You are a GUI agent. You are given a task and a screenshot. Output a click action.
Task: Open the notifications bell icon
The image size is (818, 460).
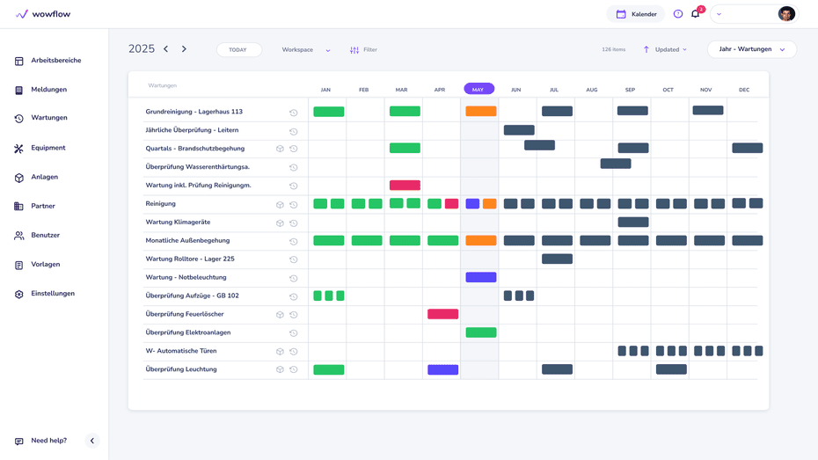pyautogui.click(x=695, y=14)
